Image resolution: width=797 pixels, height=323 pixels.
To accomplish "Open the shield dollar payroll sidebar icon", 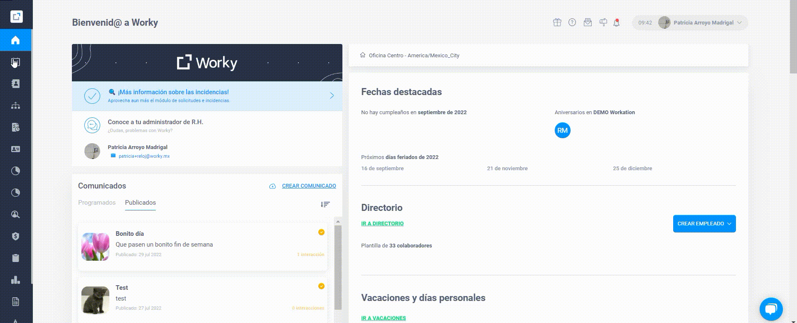I will tap(15, 236).
